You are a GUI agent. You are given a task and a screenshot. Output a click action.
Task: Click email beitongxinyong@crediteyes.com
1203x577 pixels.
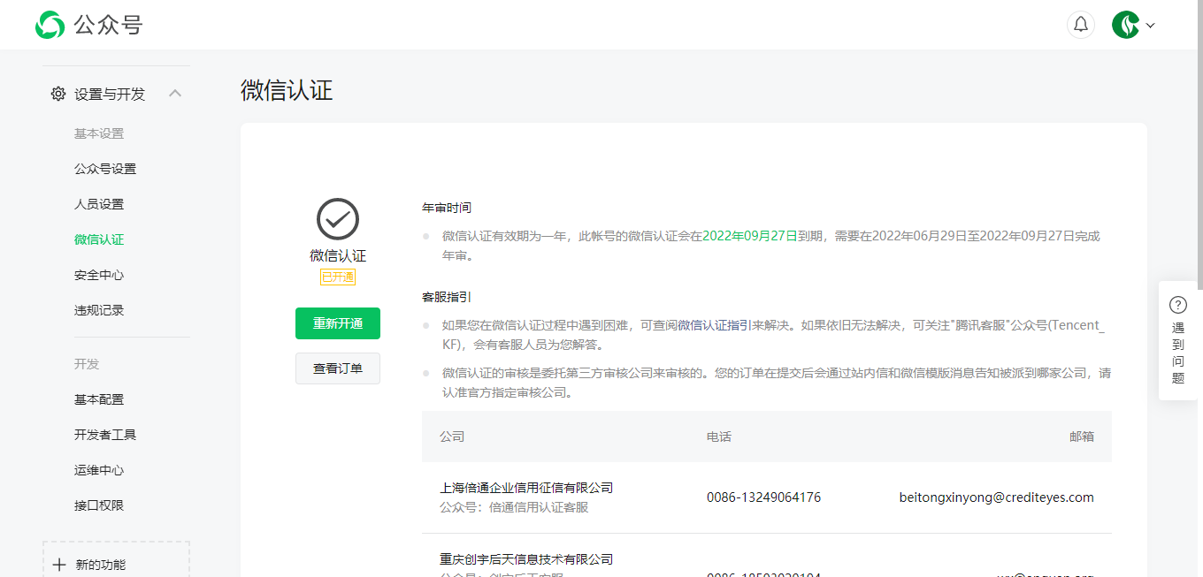pos(997,497)
